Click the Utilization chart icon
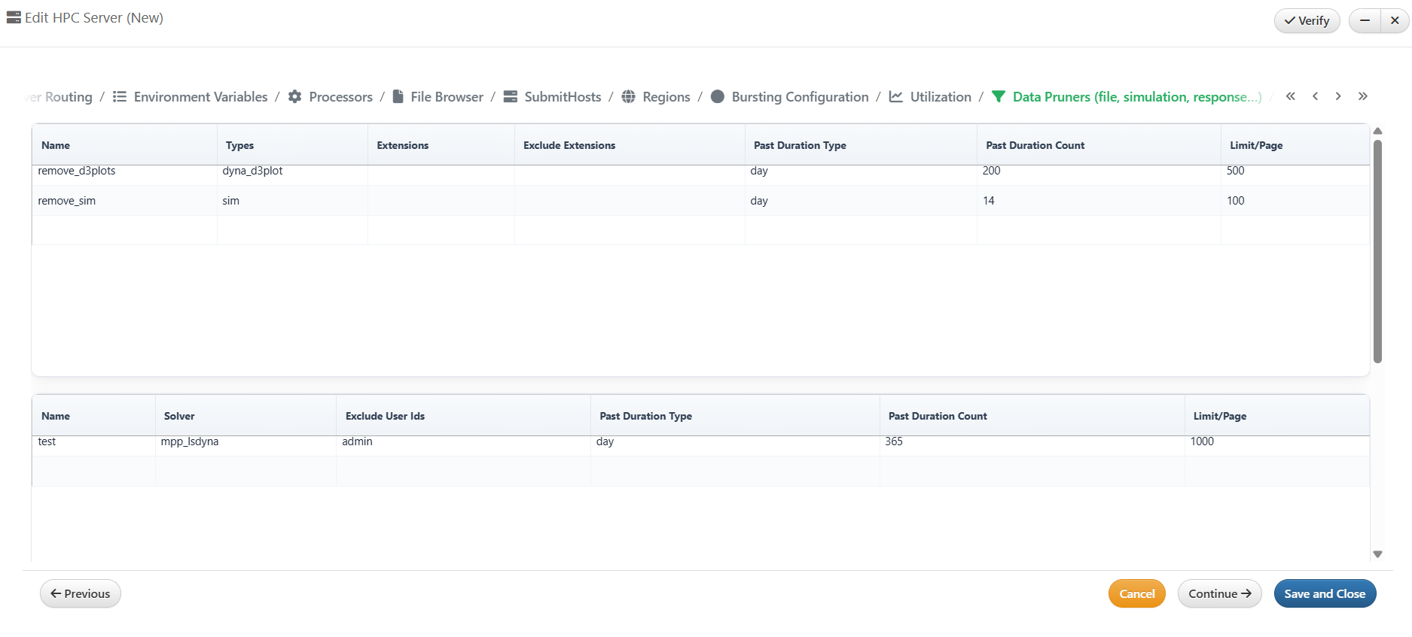The height and width of the screenshot is (637, 1412). point(896,97)
